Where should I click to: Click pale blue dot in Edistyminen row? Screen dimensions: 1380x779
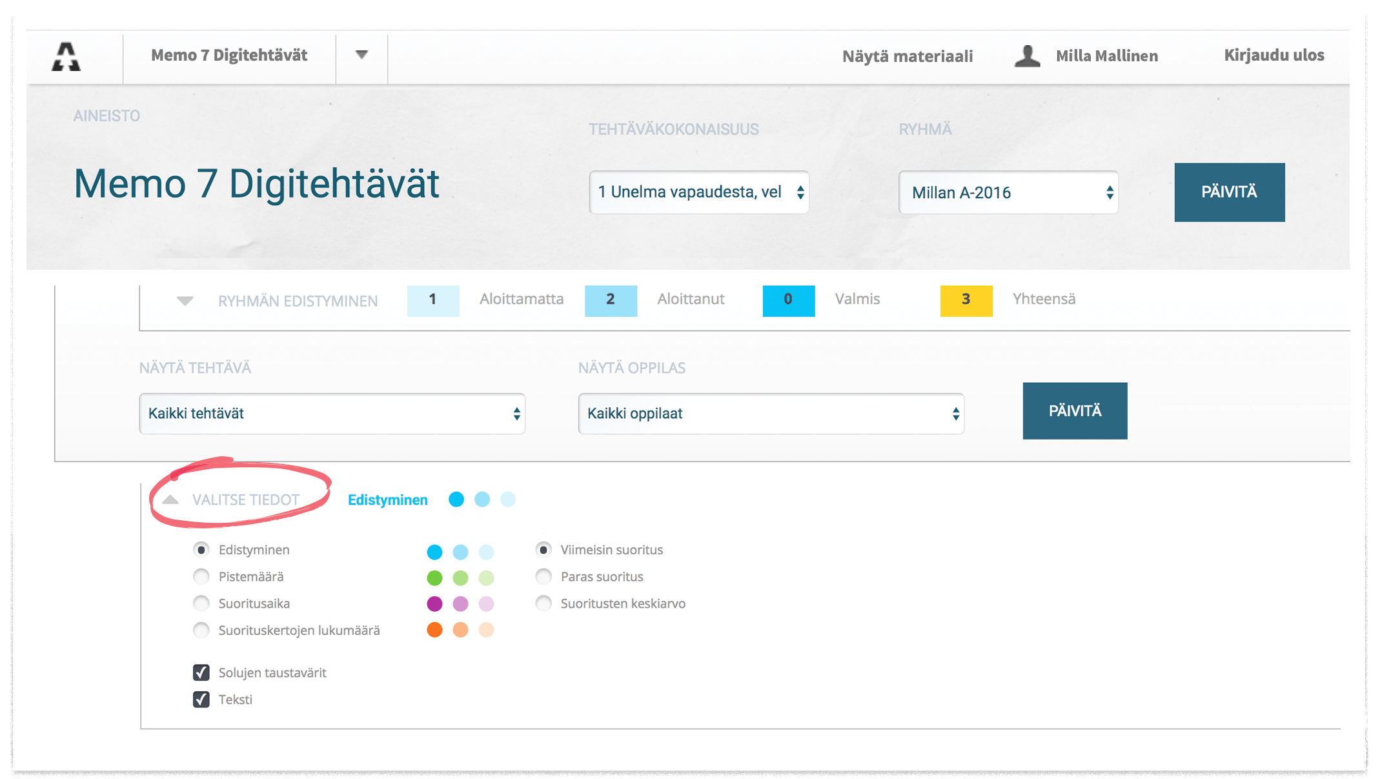[486, 552]
